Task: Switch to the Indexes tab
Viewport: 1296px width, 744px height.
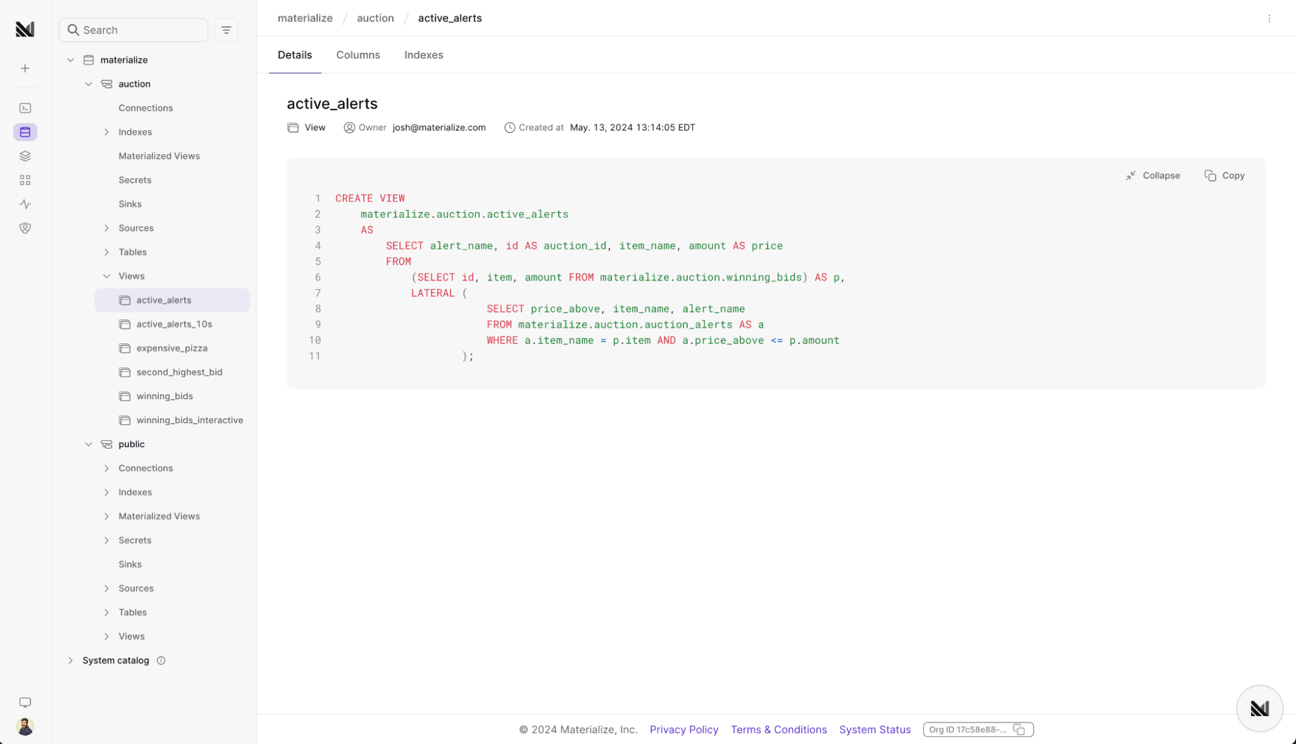Action: [423, 55]
